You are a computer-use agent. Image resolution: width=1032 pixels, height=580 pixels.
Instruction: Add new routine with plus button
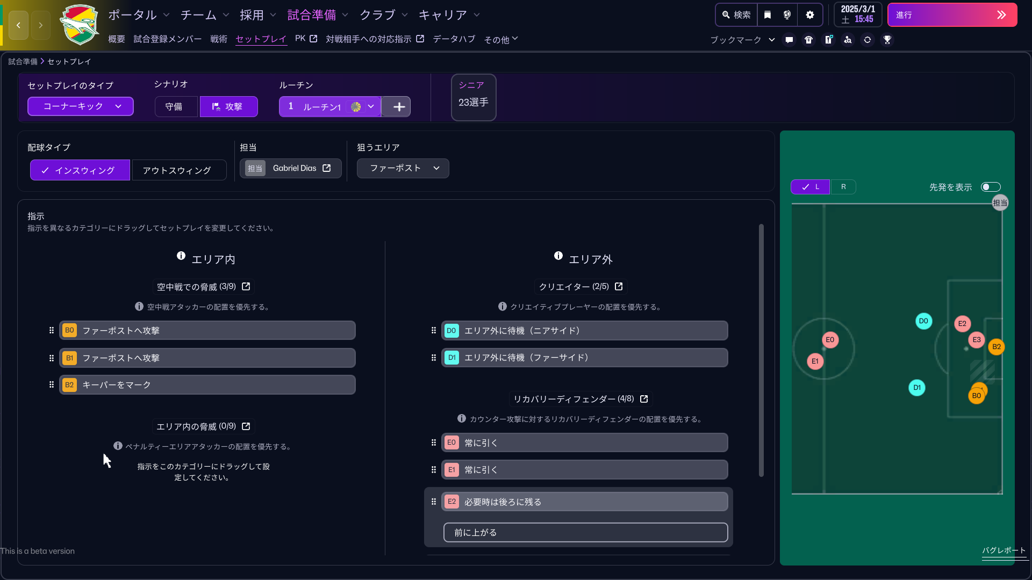click(399, 107)
